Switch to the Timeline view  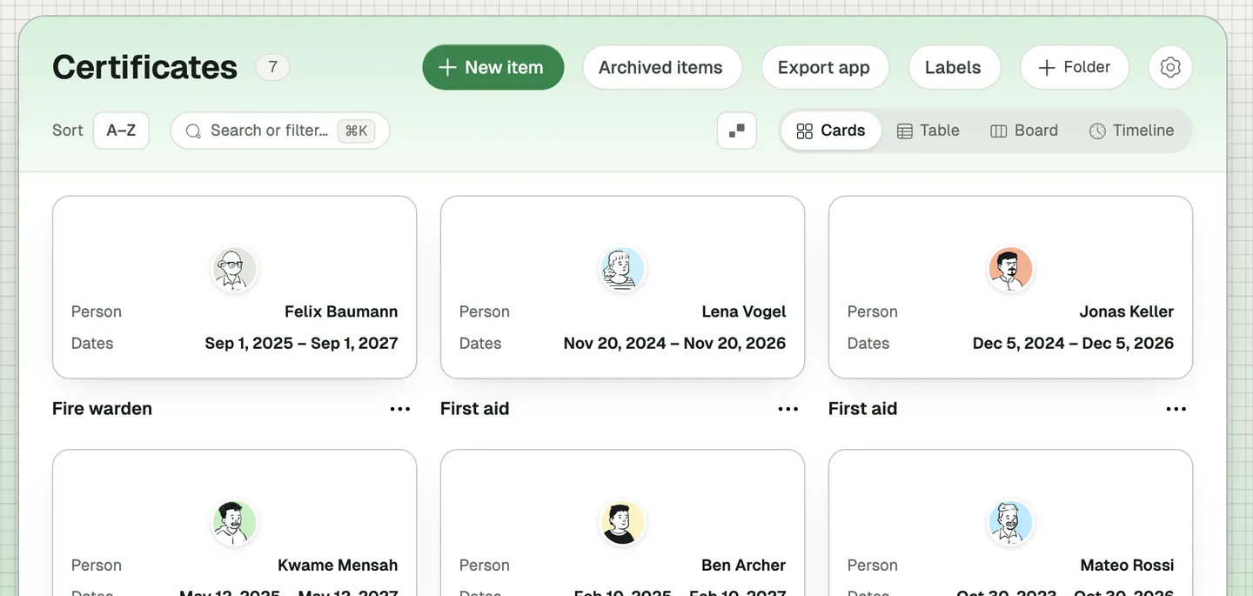coord(1131,131)
